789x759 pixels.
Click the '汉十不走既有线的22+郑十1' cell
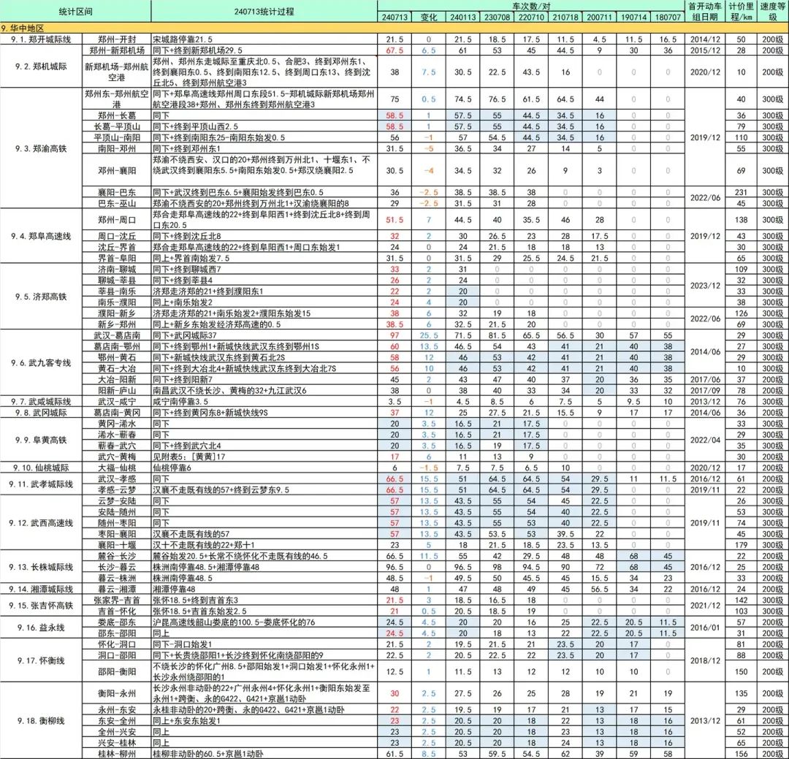[264, 544]
